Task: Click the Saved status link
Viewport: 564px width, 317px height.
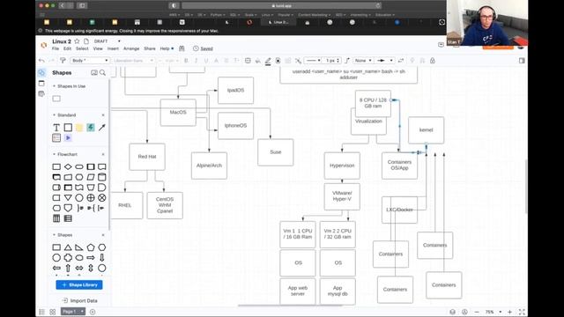Action: point(206,48)
